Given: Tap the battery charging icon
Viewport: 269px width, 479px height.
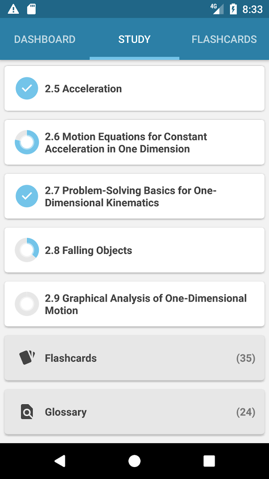Looking at the screenshot, I should tap(233, 9).
